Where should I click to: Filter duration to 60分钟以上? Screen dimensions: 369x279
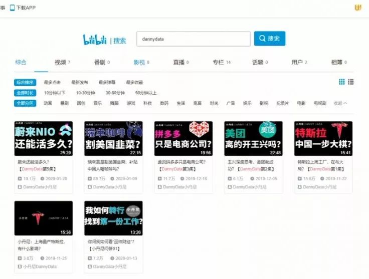(146, 93)
